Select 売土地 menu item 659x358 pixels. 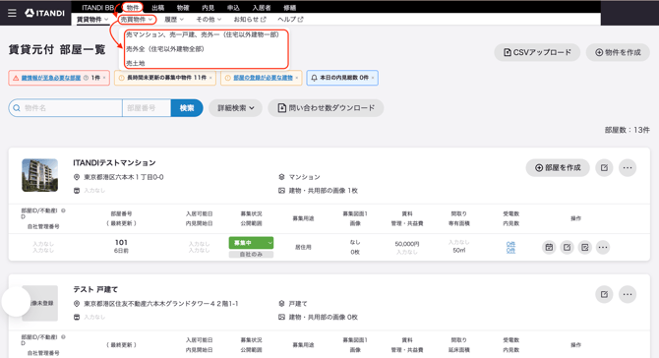136,63
